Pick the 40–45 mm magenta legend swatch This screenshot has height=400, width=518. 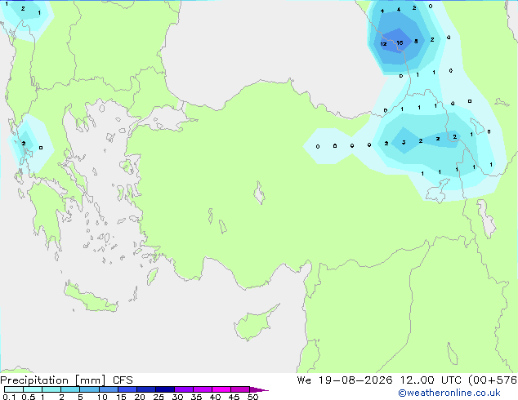[x=221, y=389]
